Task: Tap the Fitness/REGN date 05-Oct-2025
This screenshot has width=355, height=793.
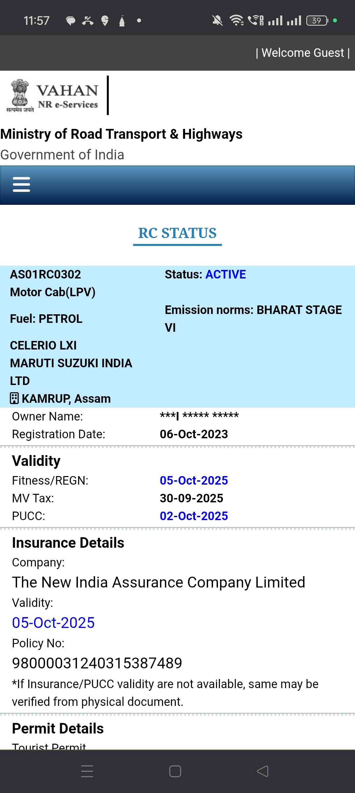Action: [x=194, y=481]
